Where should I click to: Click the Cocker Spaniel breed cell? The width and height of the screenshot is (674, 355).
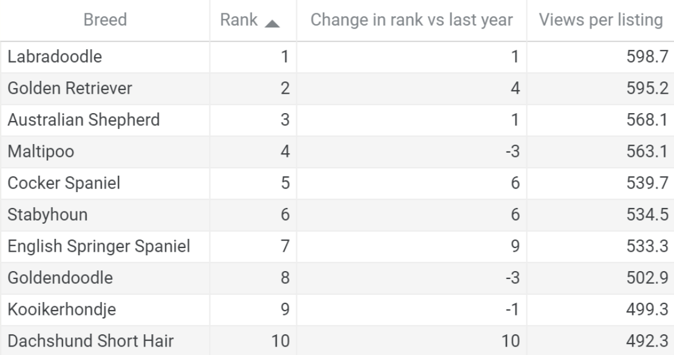tap(105, 184)
